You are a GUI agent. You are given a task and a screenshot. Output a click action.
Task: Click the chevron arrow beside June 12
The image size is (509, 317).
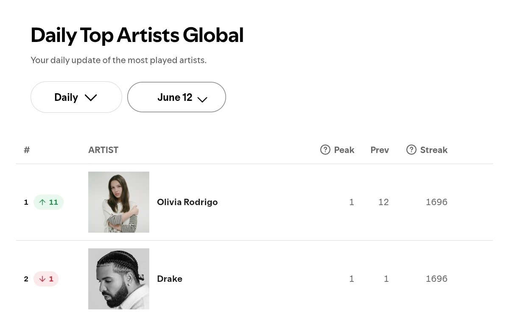pos(202,100)
